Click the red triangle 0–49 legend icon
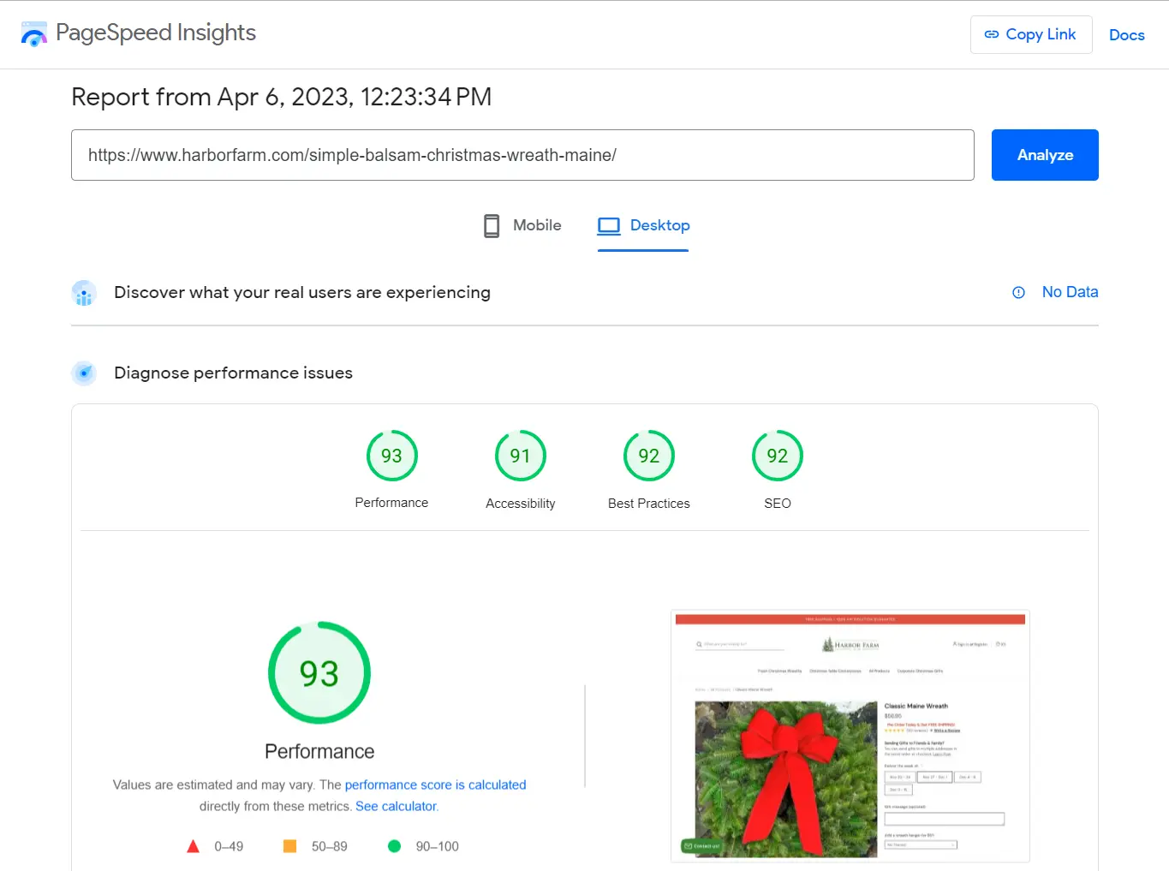The width and height of the screenshot is (1169, 871). (x=193, y=846)
